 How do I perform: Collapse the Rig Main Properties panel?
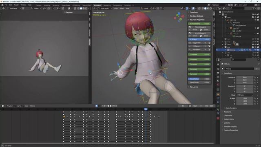point(197,20)
